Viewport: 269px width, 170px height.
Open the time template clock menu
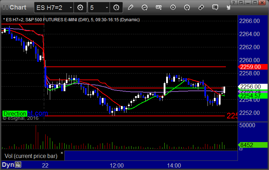pyautogui.click(x=116, y=7)
